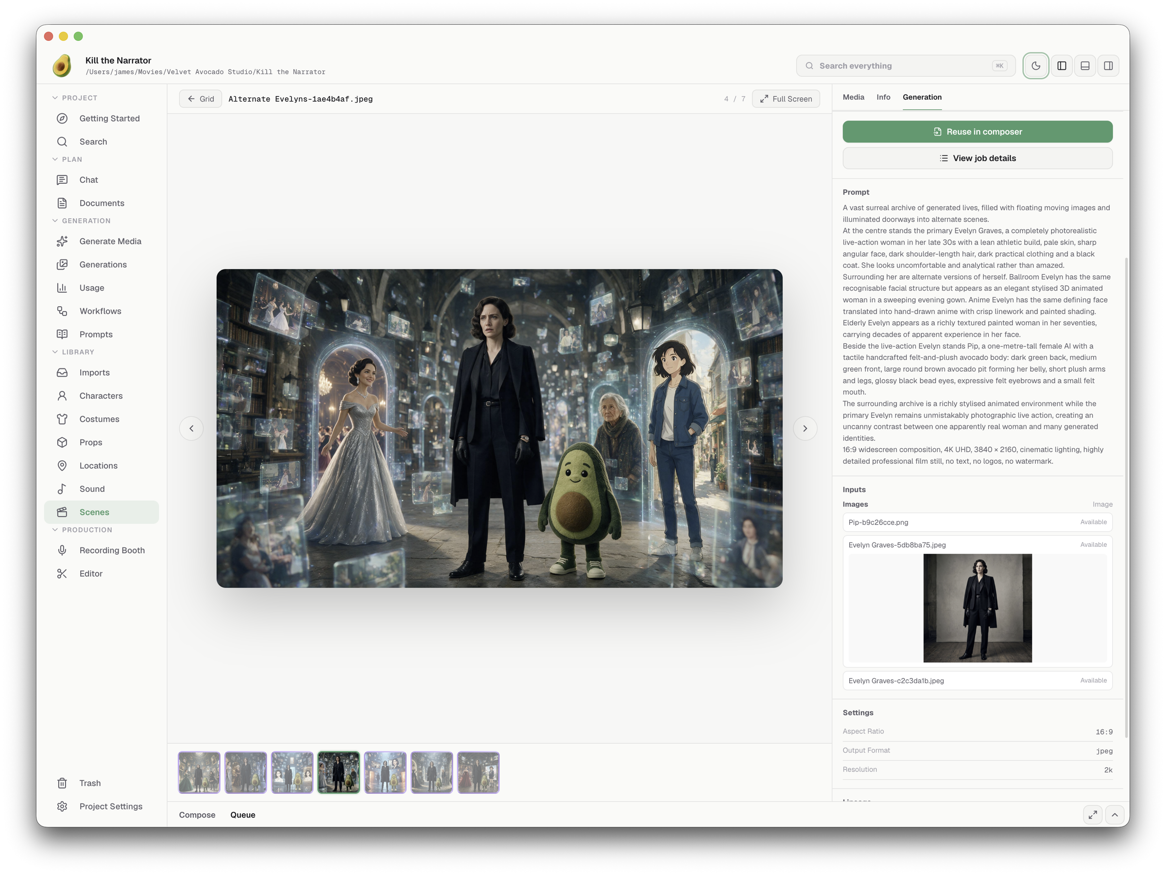The image size is (1166, 875).
Task: Select first thumbnail in filmstrip
Action: (199, 772)
